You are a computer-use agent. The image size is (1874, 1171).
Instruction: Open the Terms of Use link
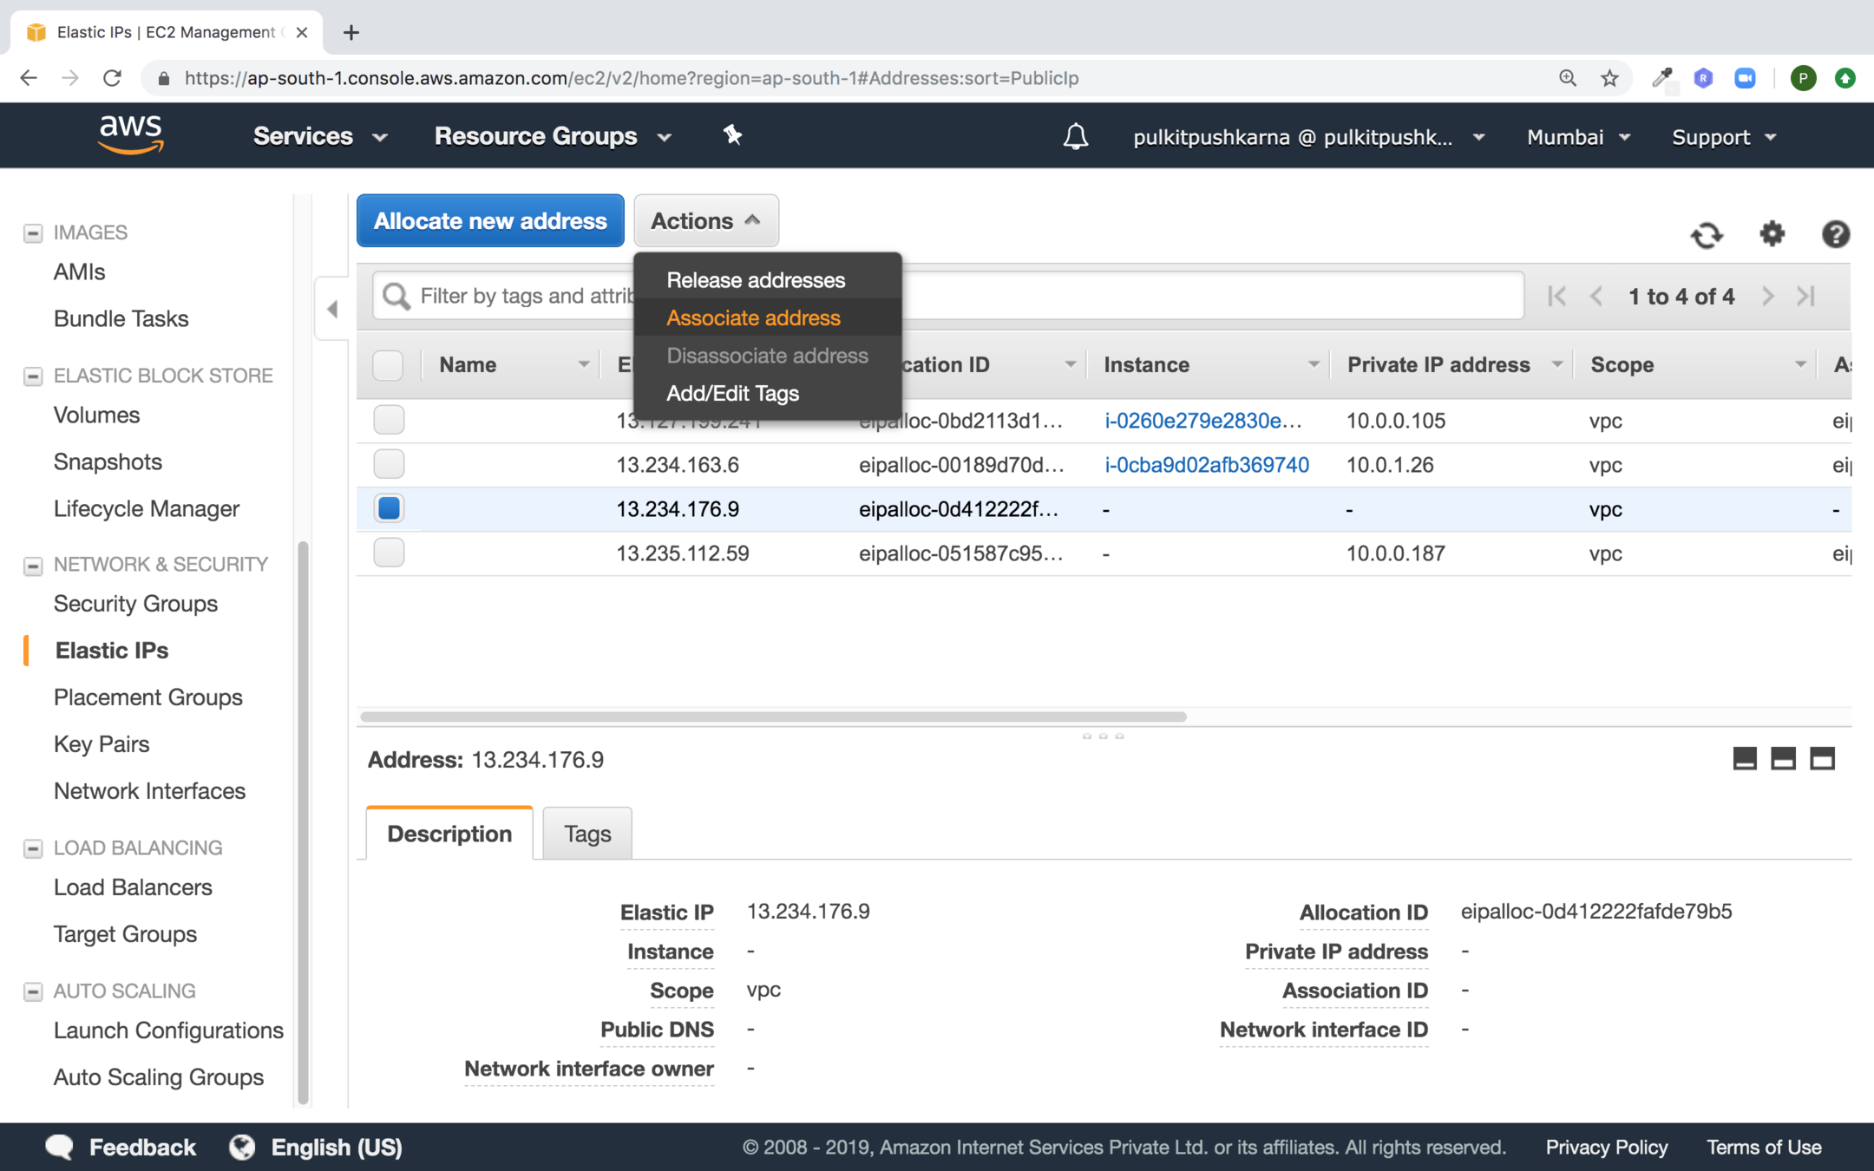[1764, 1147]
